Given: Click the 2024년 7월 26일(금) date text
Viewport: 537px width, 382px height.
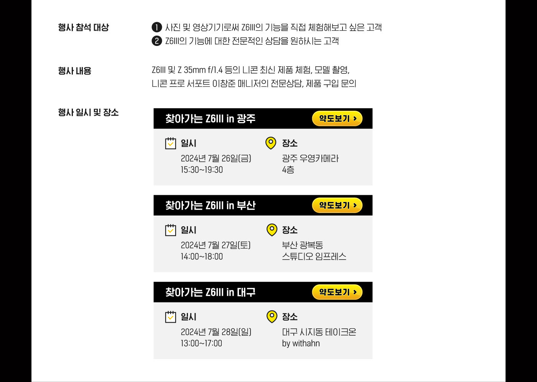Looking at the screenshot, I should point(216,158).
